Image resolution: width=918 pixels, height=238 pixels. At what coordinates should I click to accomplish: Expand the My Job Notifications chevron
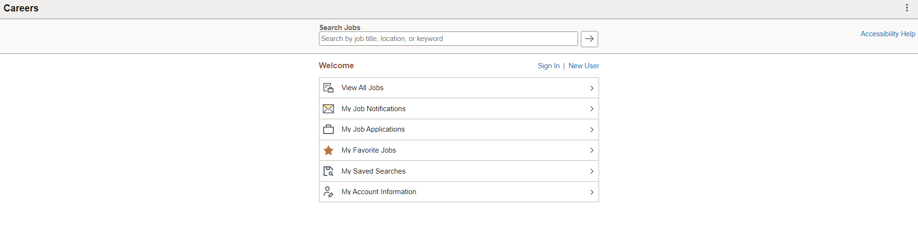(x=592, y=109)
